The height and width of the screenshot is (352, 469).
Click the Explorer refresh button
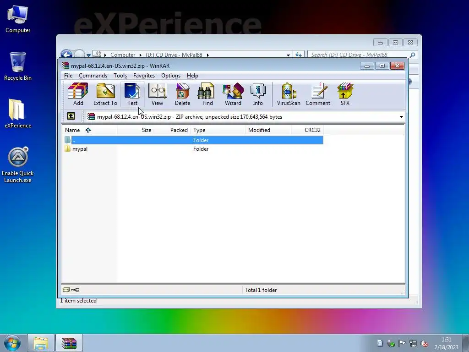299,55
